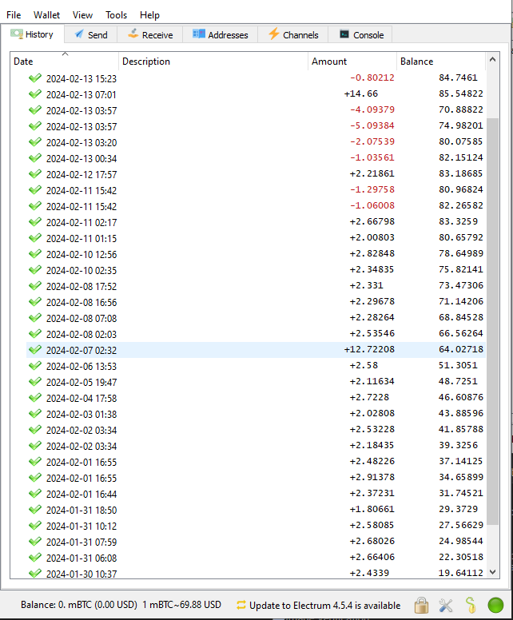Select the transaction dated 2024-02-11 02:17

(256, 222)
